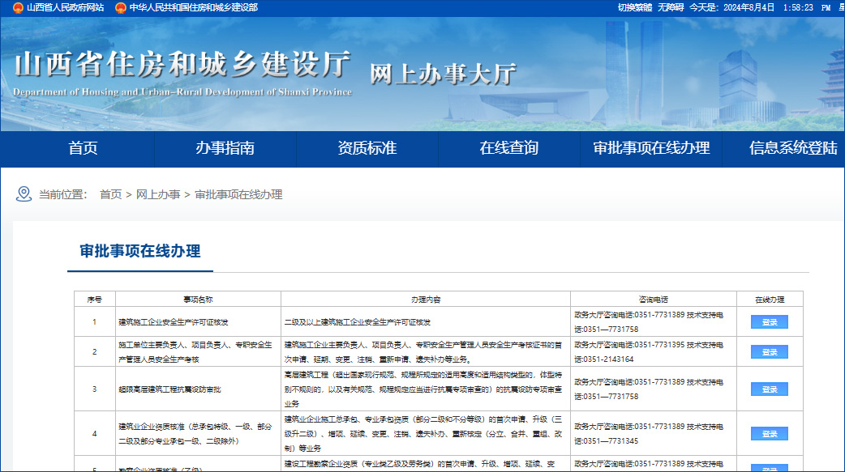The height and width of the screenshot is (472, 845).
Task: Click the 咨询电话 column header
Action: [x=653, y=300]
